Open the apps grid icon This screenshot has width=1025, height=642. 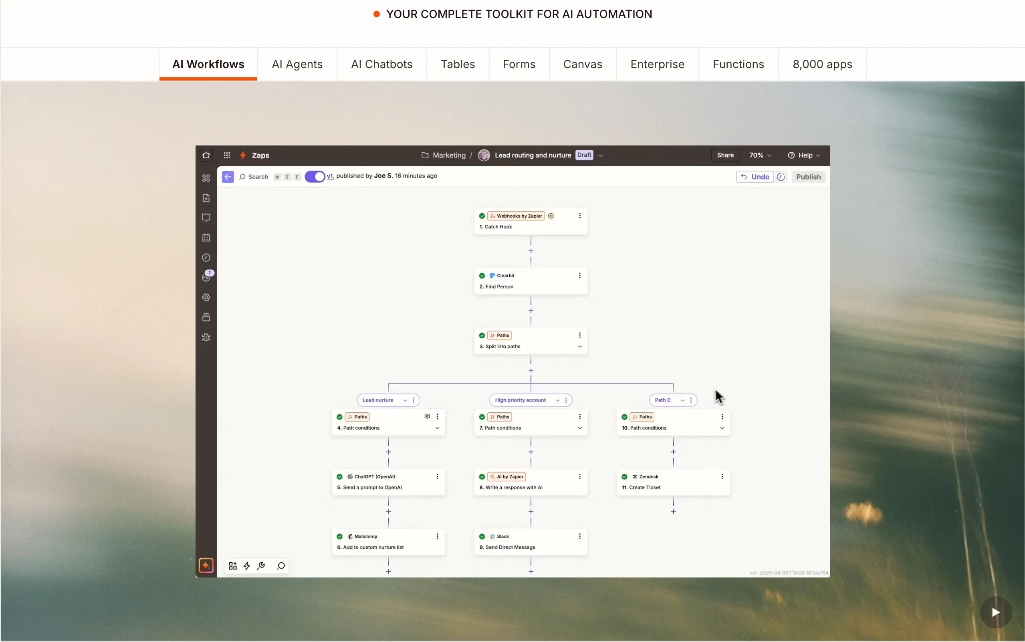[x=227, y=155]
